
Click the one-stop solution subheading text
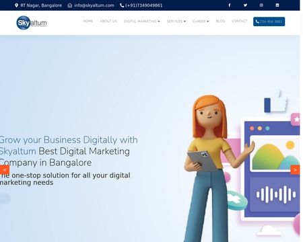(65, 179)
